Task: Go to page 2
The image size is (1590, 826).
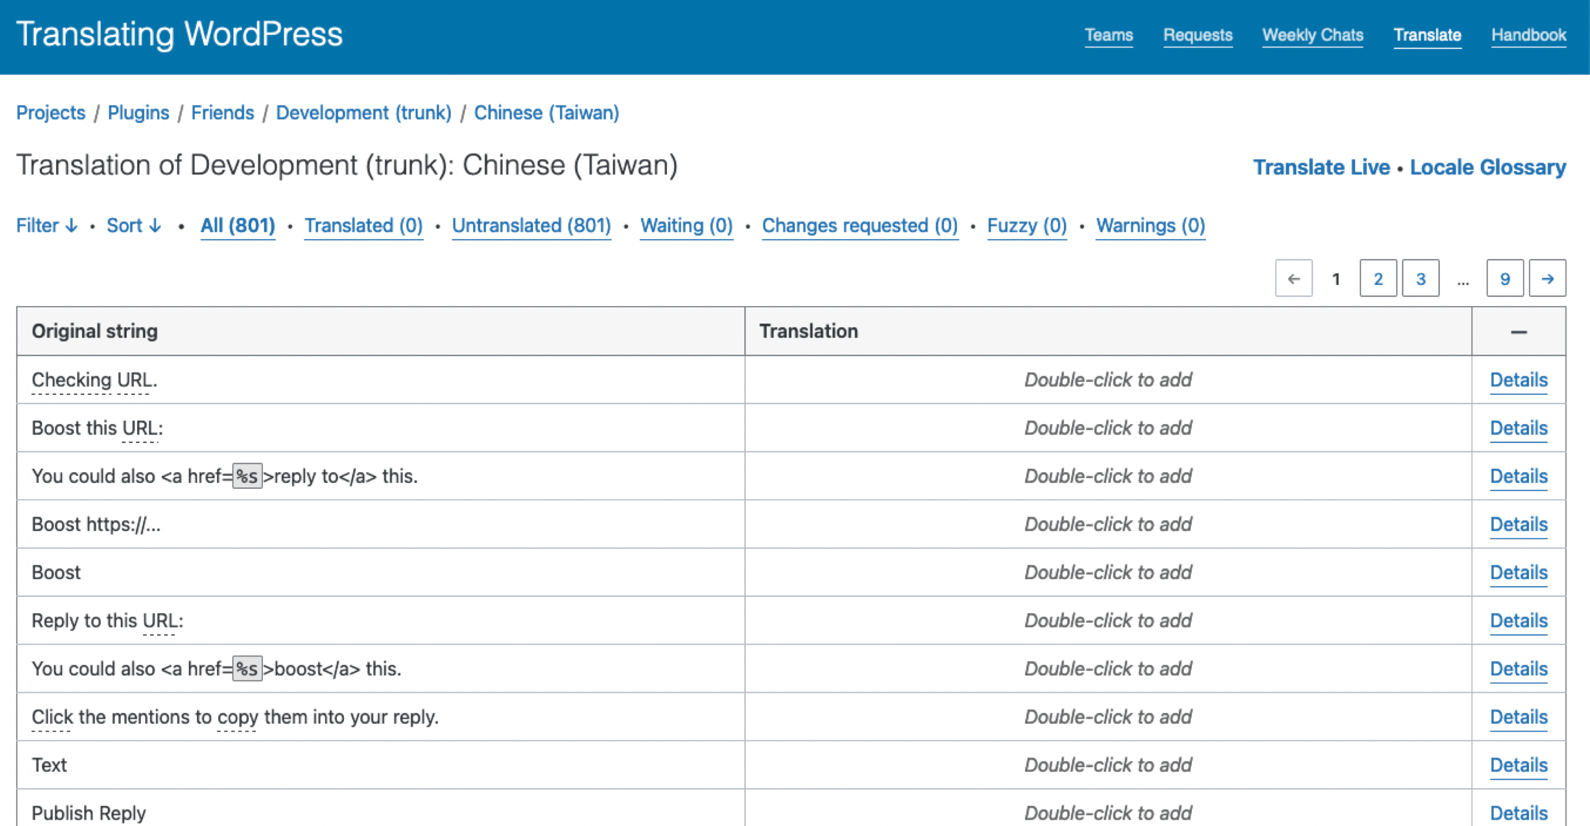Action: click(x=1378, y=278)
